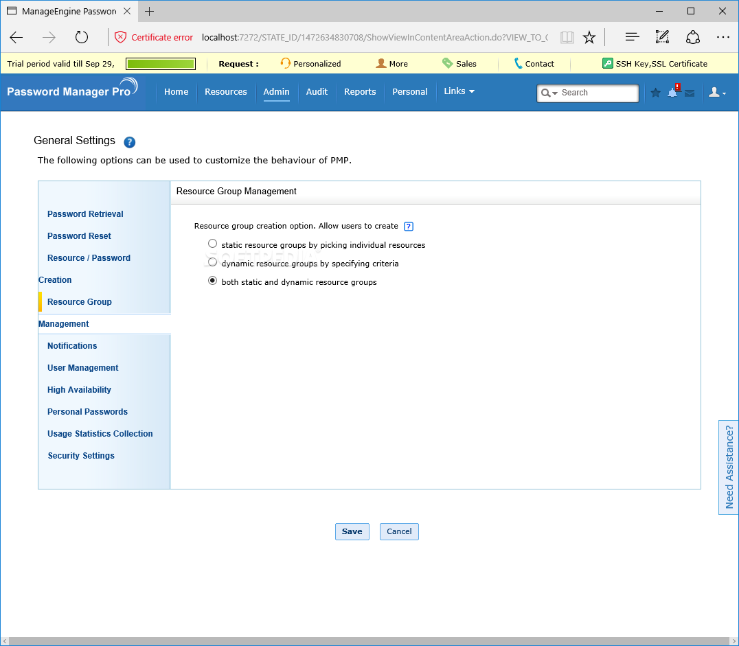Open browser more actions ellipsis menu
739x646 pixels.
point(723,37)
